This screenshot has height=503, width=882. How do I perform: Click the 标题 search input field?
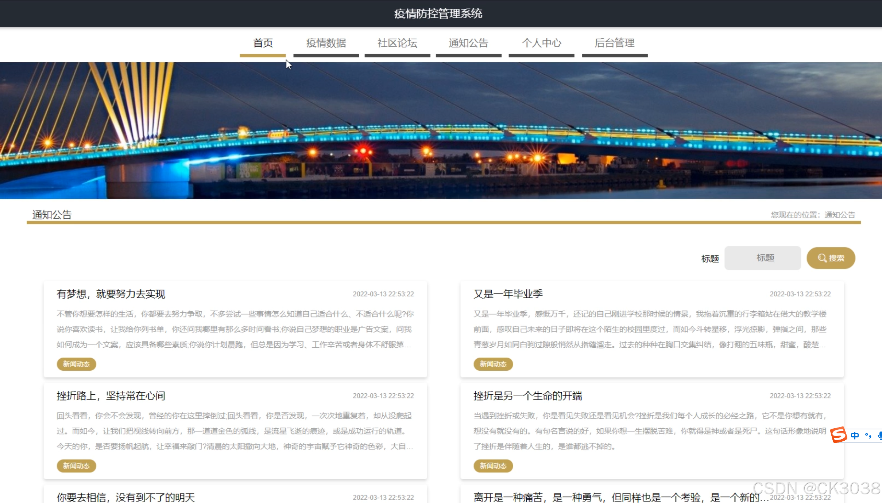pos(762,258)
